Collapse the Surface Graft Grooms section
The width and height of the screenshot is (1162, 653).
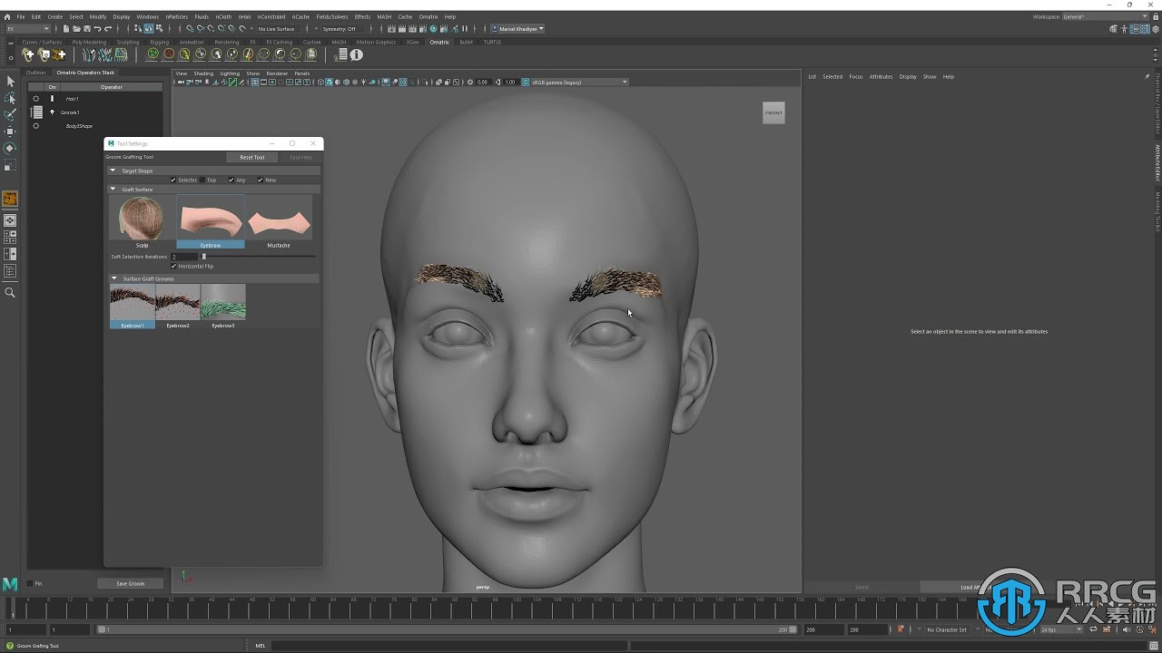113,278
